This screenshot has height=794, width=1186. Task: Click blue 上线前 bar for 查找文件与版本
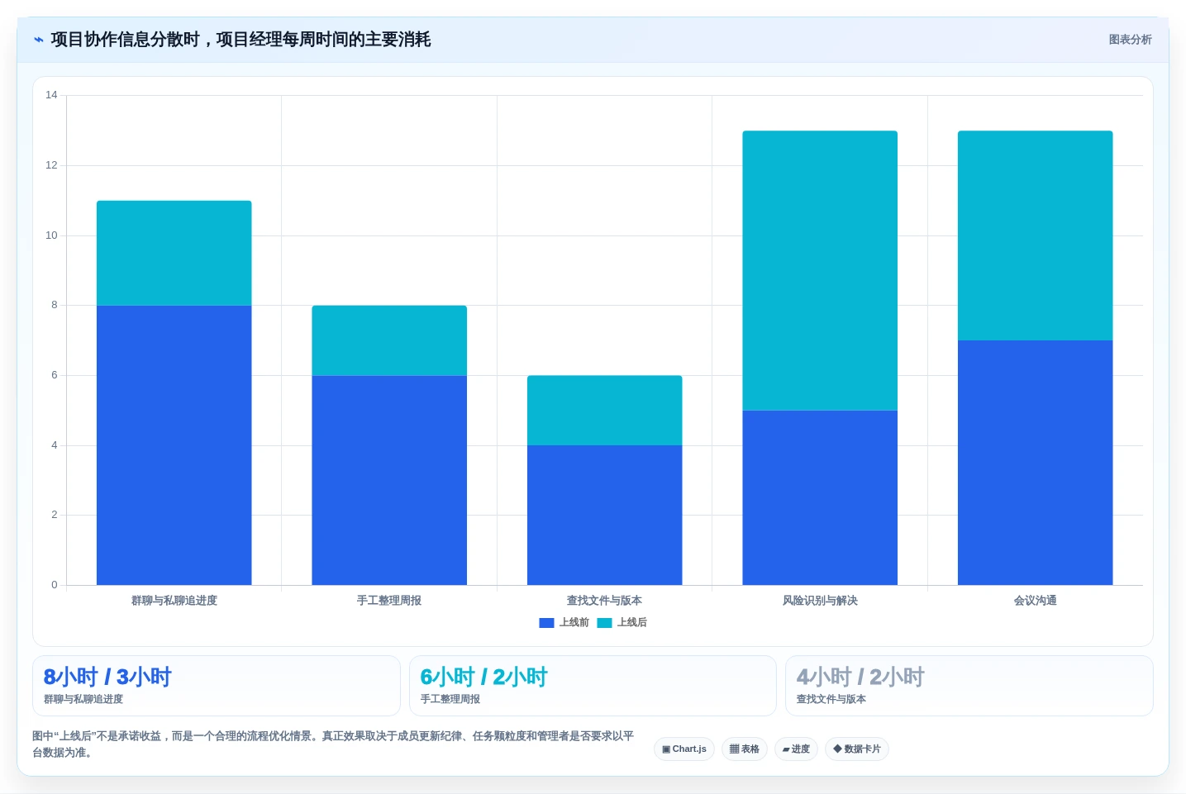point(605,516)
